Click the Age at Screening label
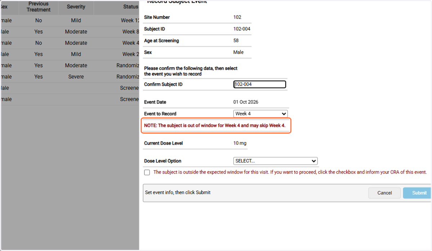The width and height of the screenshot is (432, 251). coord(161,41)
